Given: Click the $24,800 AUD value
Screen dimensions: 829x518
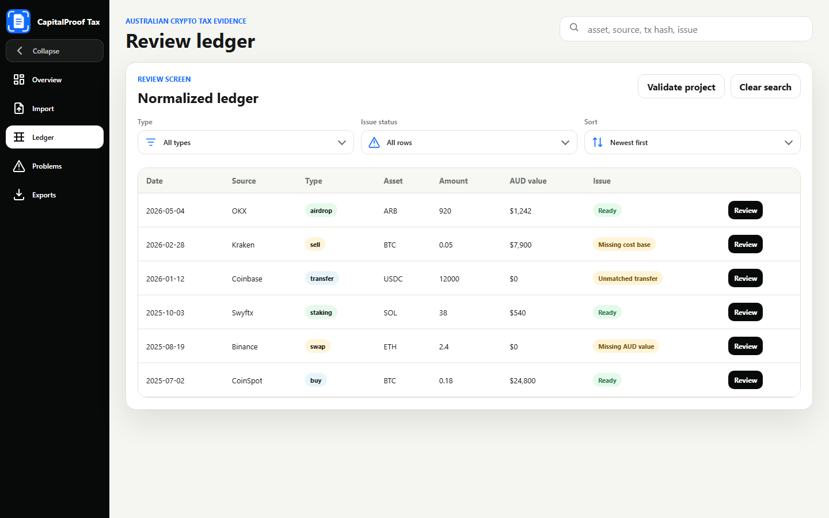Looking at the screenshot, I should 522,380.
